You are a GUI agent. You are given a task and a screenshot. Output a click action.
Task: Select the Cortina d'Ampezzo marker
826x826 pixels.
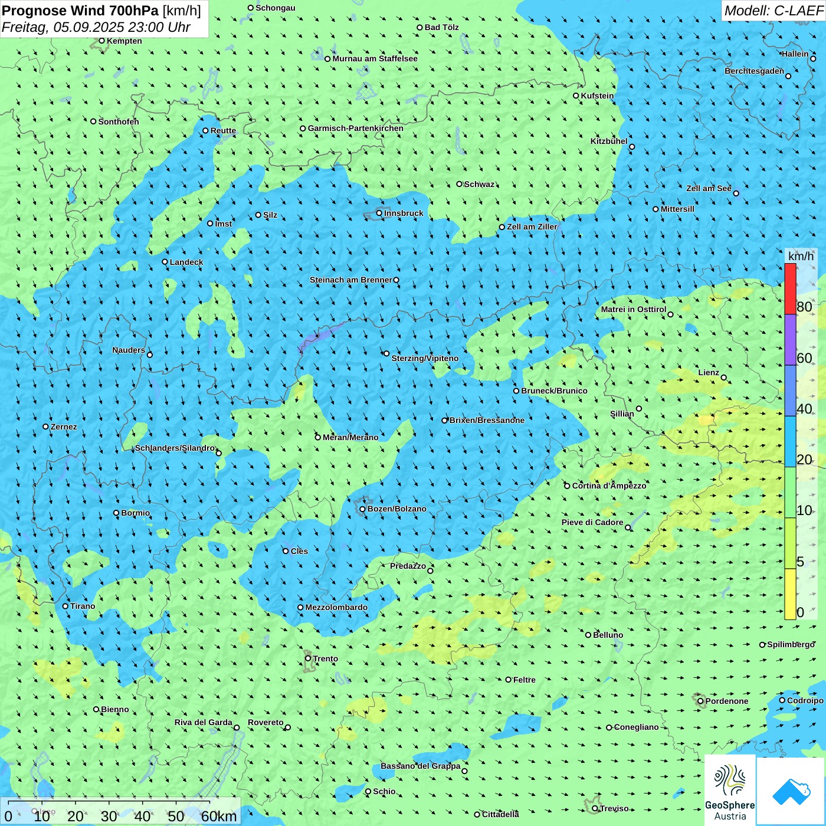tap(567, 486)
